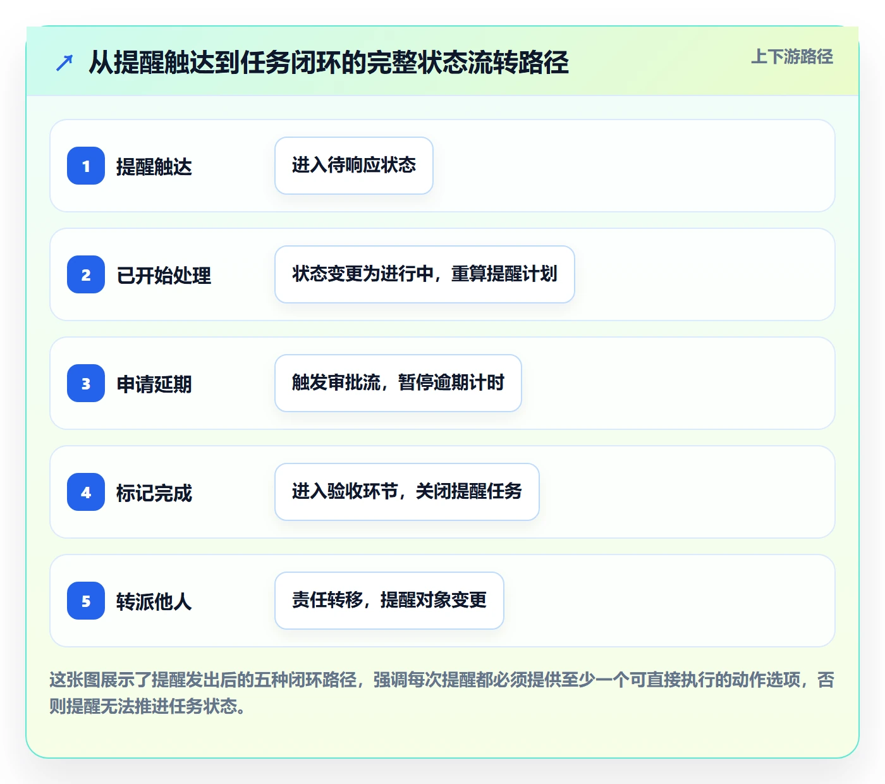Select the 提醒触达 step label
885x784 pixels.
(154, 167)
